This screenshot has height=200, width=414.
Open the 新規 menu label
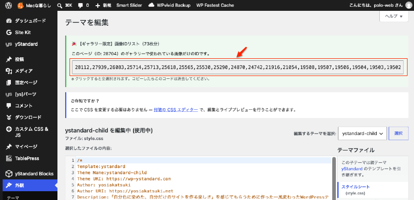(107, 5)
